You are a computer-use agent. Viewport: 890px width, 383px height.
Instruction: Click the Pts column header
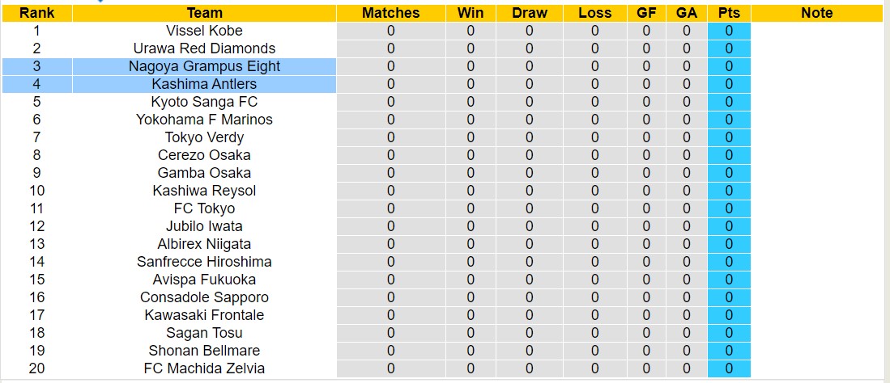729,13
